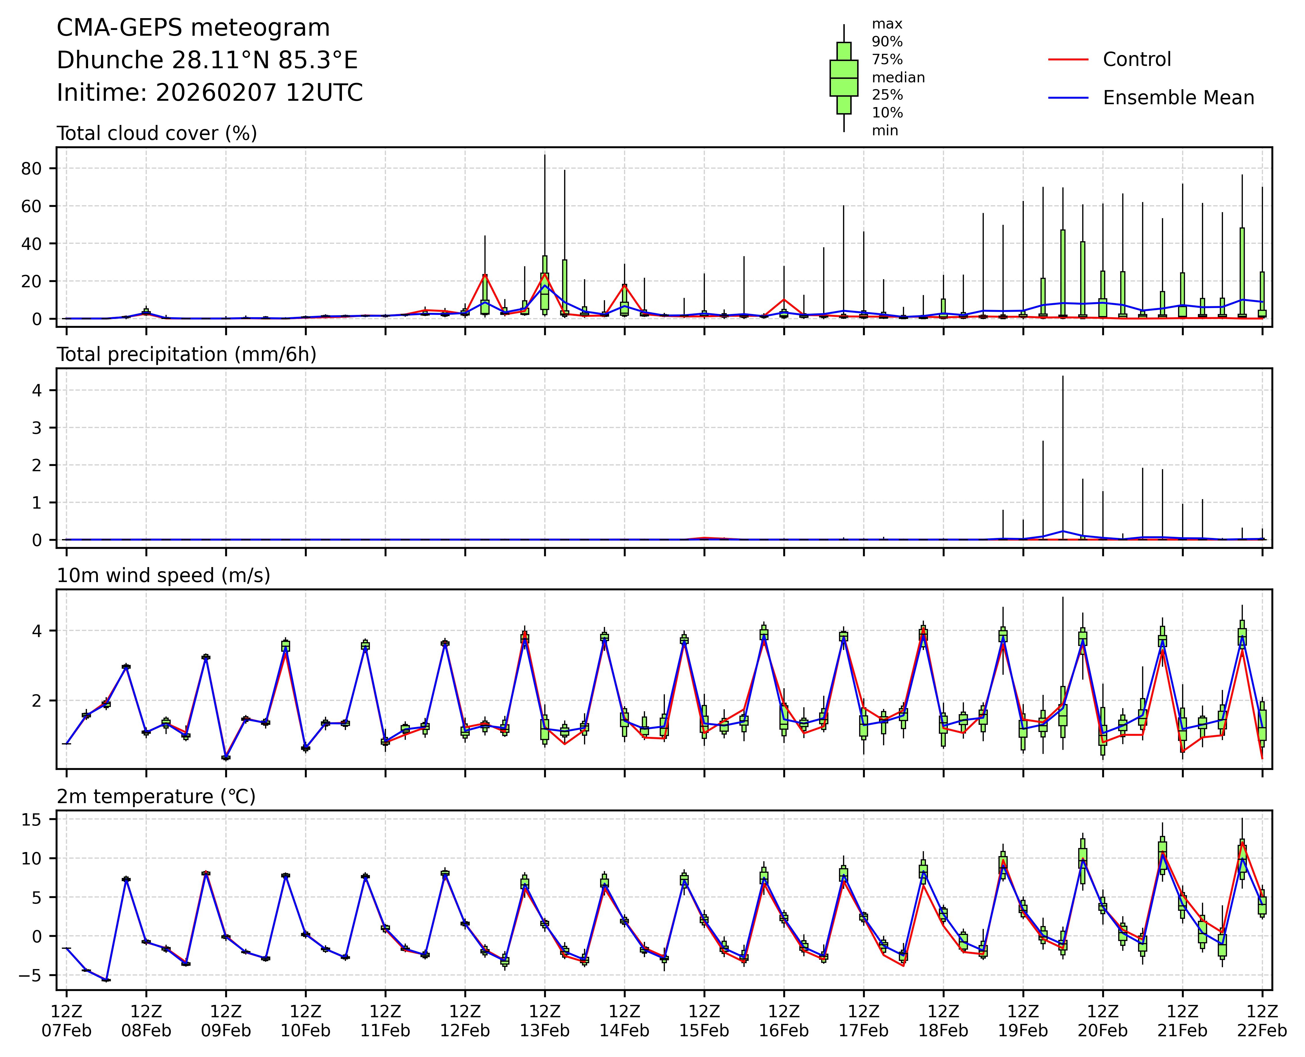Click the green box-plot legend icon
This screenshot has height=1057, width=1305.
(x=844, y=78)
